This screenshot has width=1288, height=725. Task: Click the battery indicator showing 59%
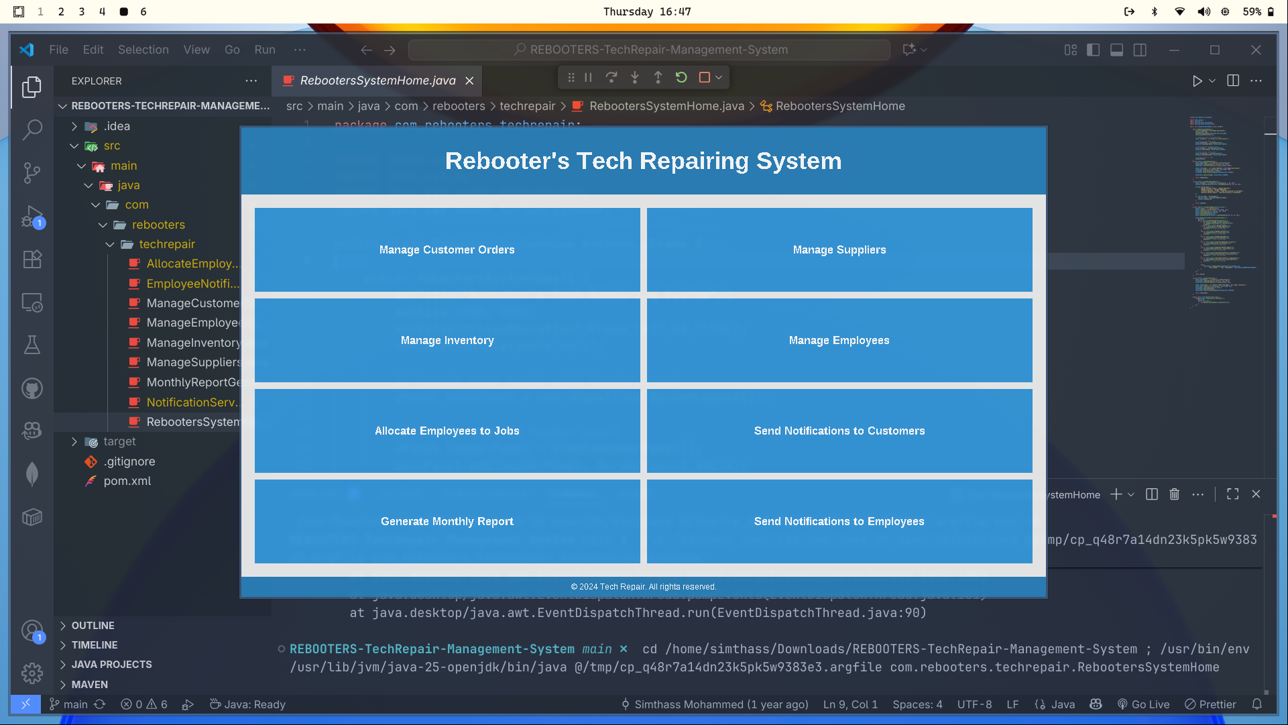point(1253,11)
